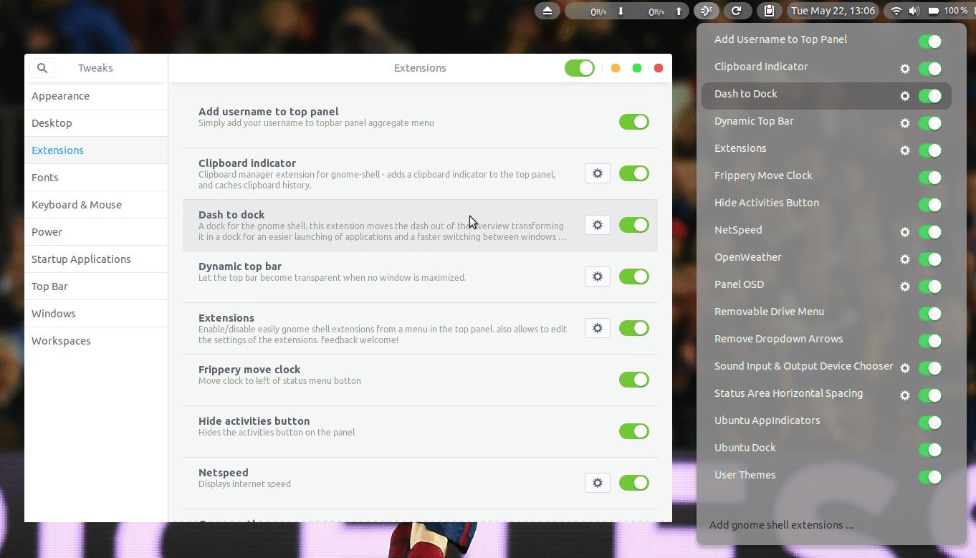The image size is (976, 558).
Task: Toggle Frippery move clock switch in Tweaks
Action: 634,380
